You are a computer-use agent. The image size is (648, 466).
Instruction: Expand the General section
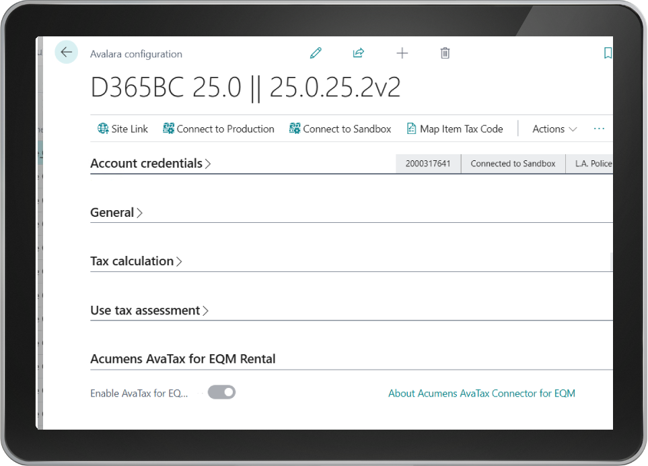[116, 213]
